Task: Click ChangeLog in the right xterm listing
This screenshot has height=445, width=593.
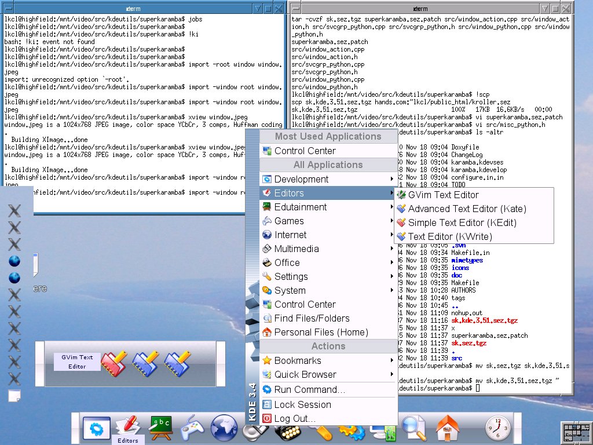Action: 467,155
